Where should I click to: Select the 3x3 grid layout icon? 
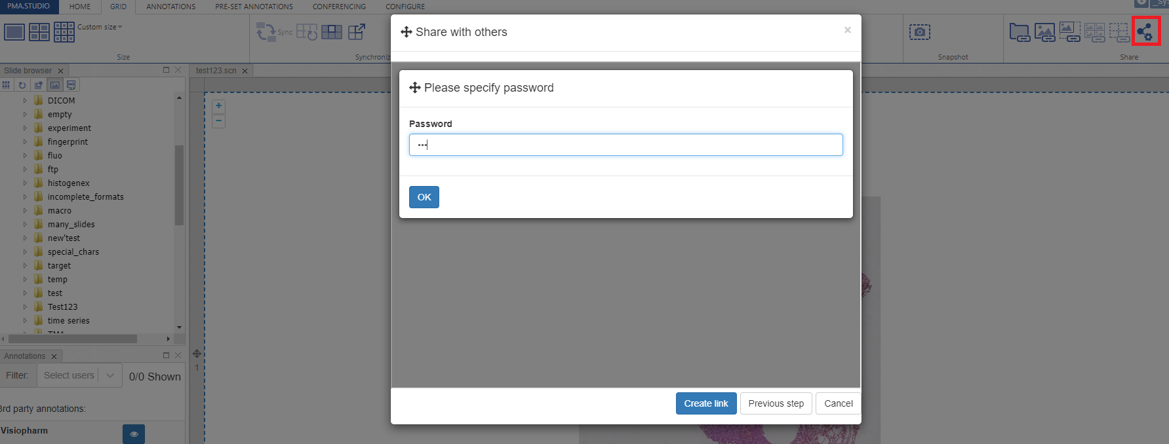pyautogui.click(x=64, y=31)
